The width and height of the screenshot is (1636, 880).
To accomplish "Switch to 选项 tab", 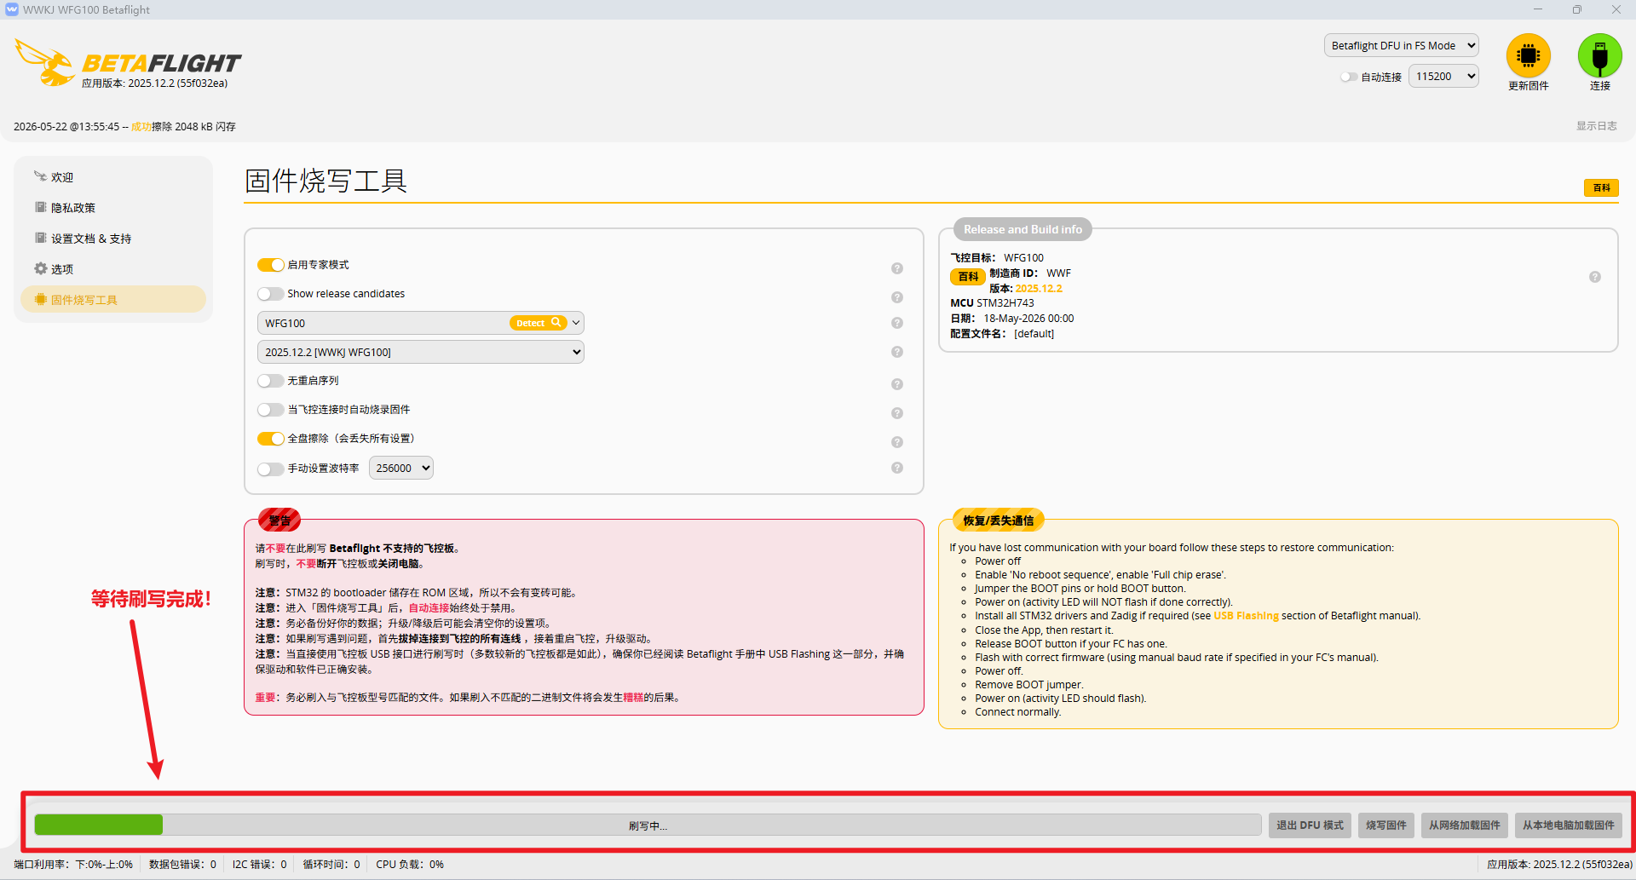I will coord(113,269).
